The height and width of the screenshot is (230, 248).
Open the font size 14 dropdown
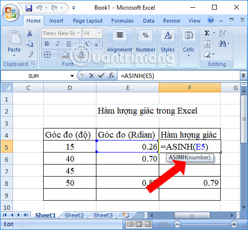coord(99,33)
